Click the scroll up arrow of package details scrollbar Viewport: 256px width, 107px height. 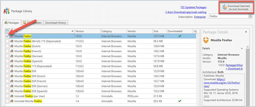pos(247,47)
